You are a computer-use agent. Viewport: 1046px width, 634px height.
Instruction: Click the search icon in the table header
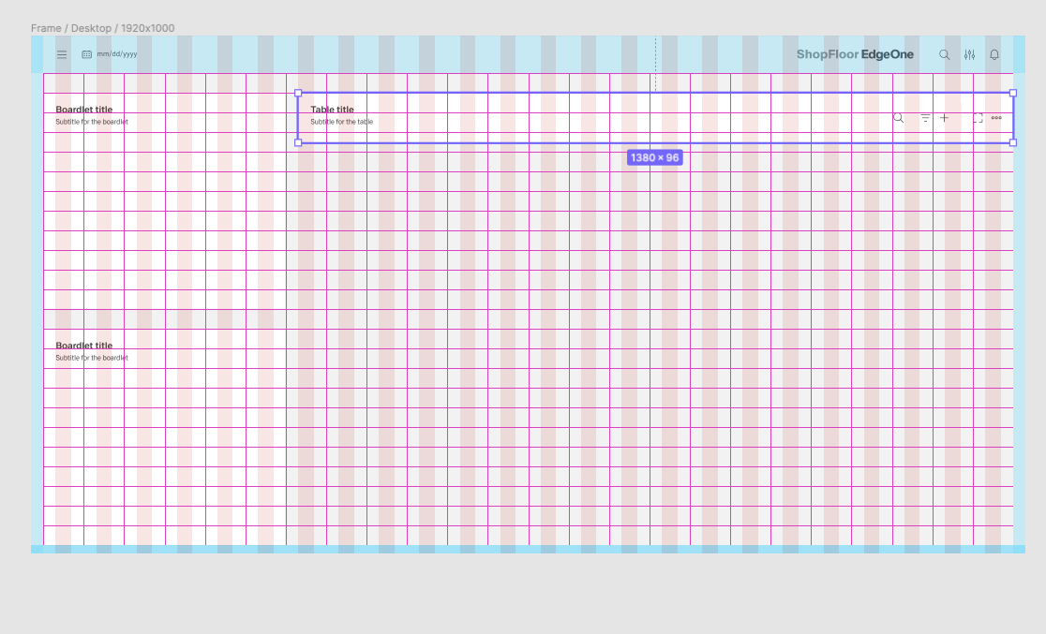(898, 118)
